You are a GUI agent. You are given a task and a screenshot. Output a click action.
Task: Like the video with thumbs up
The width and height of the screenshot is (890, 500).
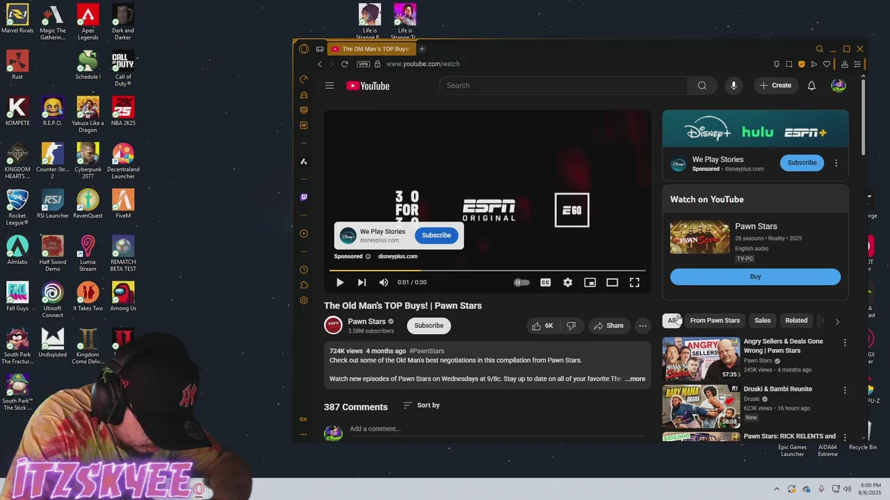(543, 326)
